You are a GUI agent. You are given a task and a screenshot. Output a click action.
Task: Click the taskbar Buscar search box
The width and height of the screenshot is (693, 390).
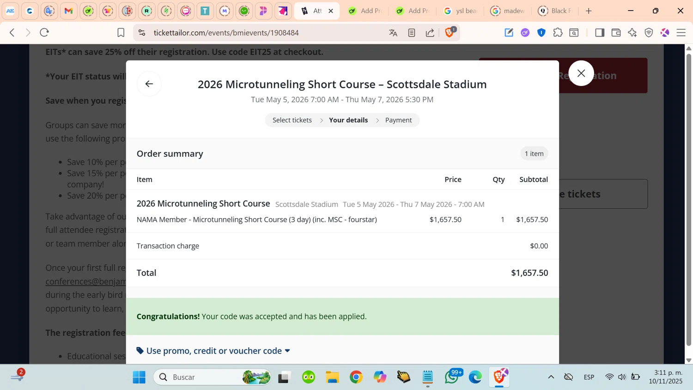(x=212, y=377)
